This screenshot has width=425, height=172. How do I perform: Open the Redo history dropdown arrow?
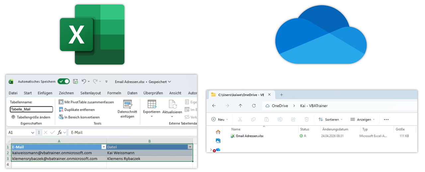(x=100, y=82)
